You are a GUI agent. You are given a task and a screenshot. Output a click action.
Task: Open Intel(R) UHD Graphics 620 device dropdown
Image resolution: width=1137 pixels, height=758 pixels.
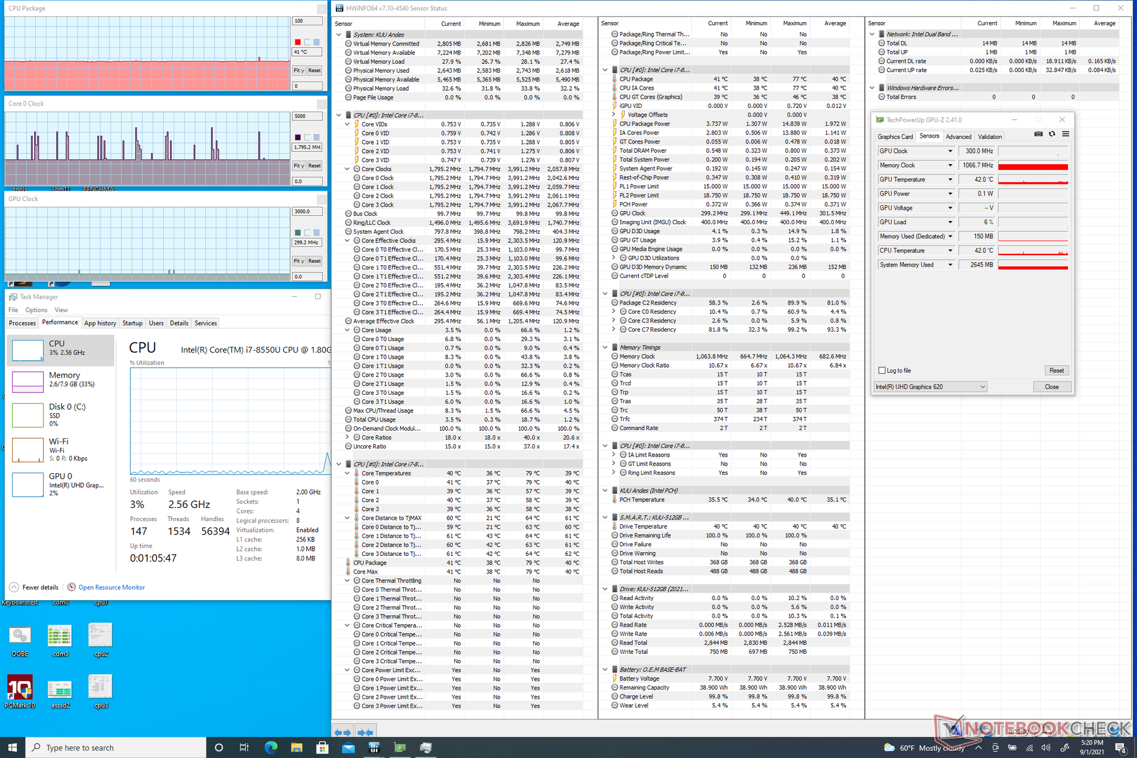[930, 387]
